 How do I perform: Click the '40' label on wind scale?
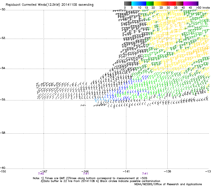coord(183,8)
